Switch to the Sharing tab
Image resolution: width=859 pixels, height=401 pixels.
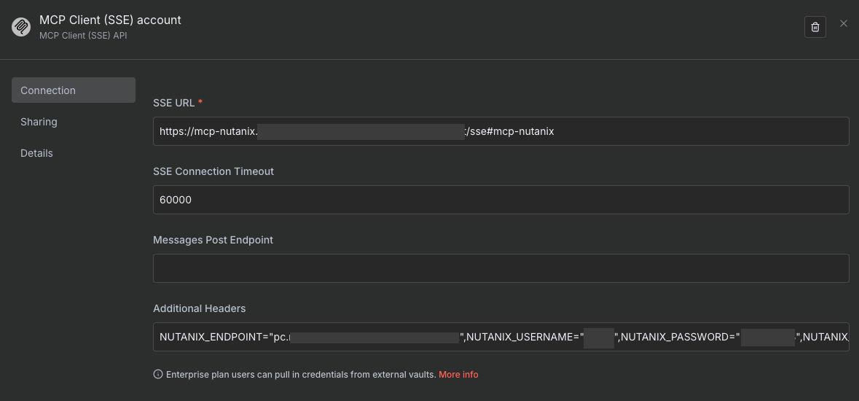pyautogui.click(x=39, y=122)
